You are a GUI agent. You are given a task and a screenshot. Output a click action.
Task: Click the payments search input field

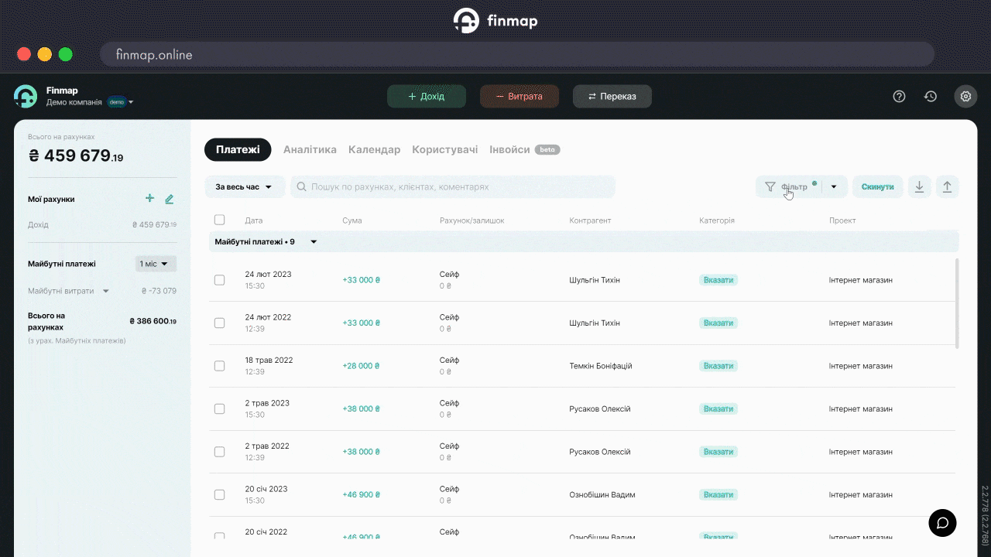453,186
